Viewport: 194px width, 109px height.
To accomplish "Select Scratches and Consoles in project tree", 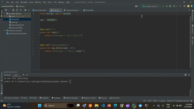I will point(18,34).
